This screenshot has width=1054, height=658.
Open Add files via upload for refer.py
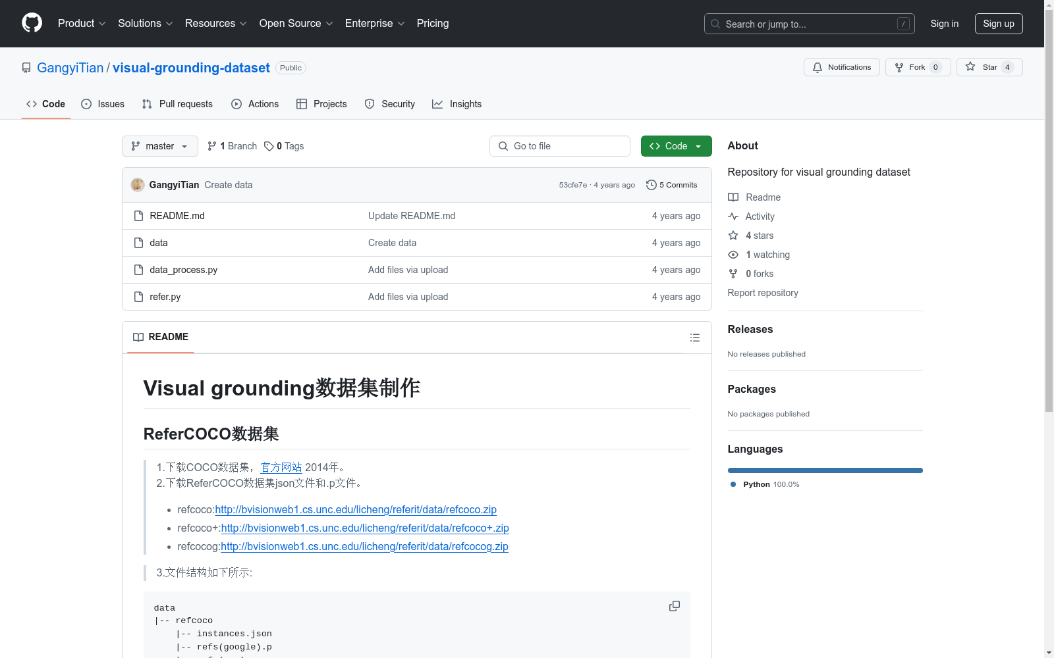point(408,297)
